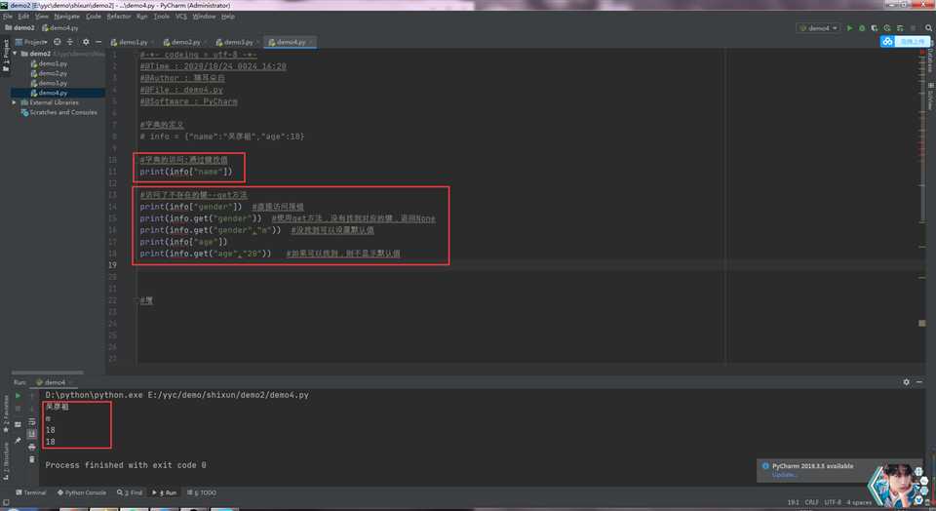936x511 pixels.
Task: Expand External Libraries node
Action: tap(15, 102)
